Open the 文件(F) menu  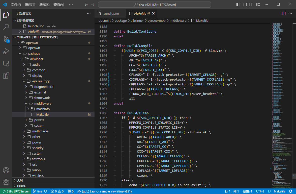coord(16,5)
